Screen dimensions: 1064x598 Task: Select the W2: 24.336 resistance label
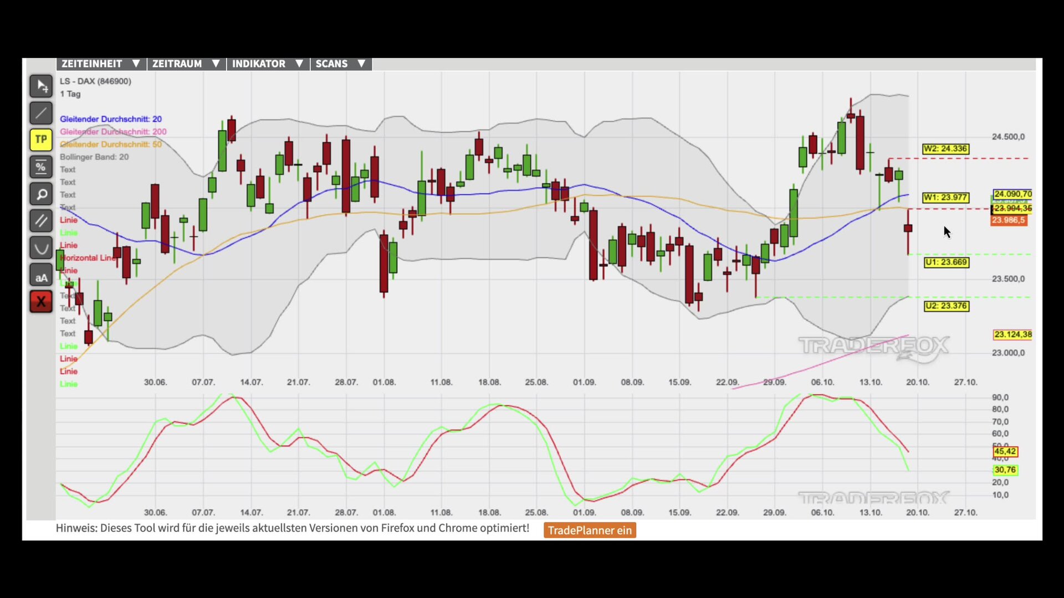click(x=945, y=149)
